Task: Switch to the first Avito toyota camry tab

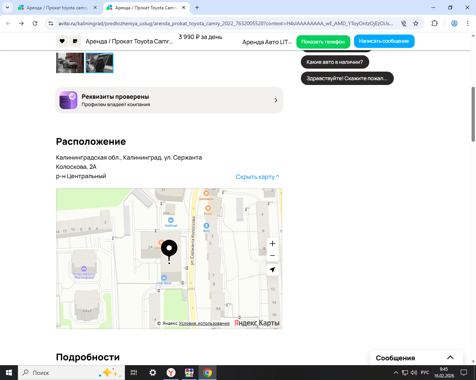Action: coord(58,8)
